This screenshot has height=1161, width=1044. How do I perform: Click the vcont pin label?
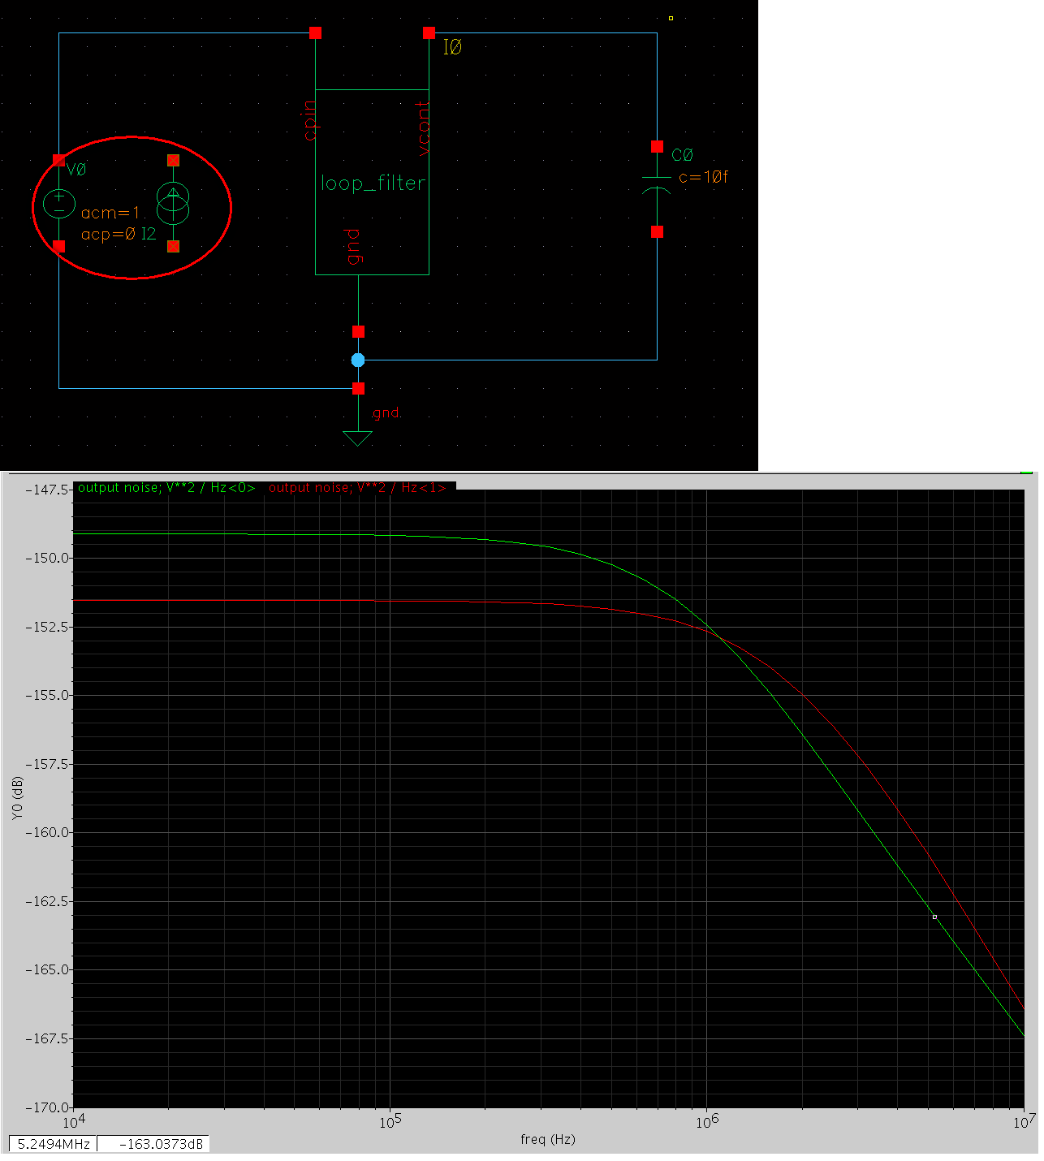click(x=423, y=128)
